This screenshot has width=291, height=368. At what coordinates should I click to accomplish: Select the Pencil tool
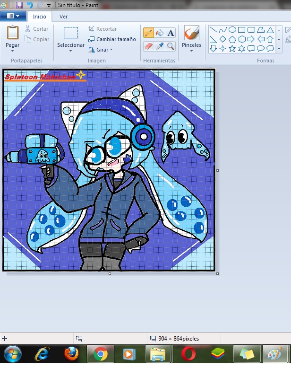(x=148, y=33)
